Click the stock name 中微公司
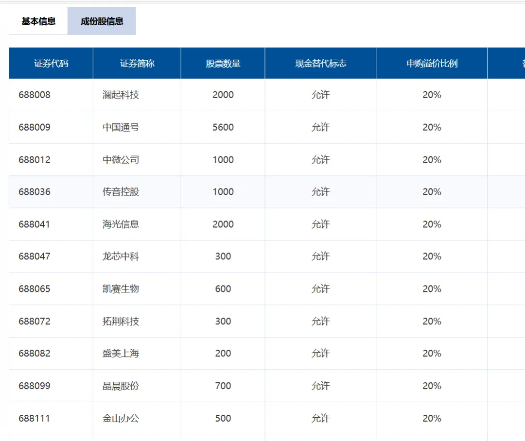525x441 pixels. (x=121, y=160)
